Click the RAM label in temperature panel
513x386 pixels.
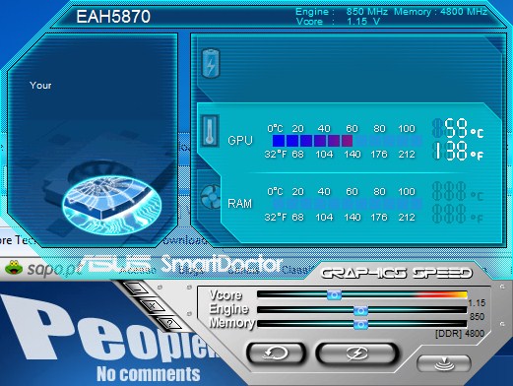pos(240,204)
